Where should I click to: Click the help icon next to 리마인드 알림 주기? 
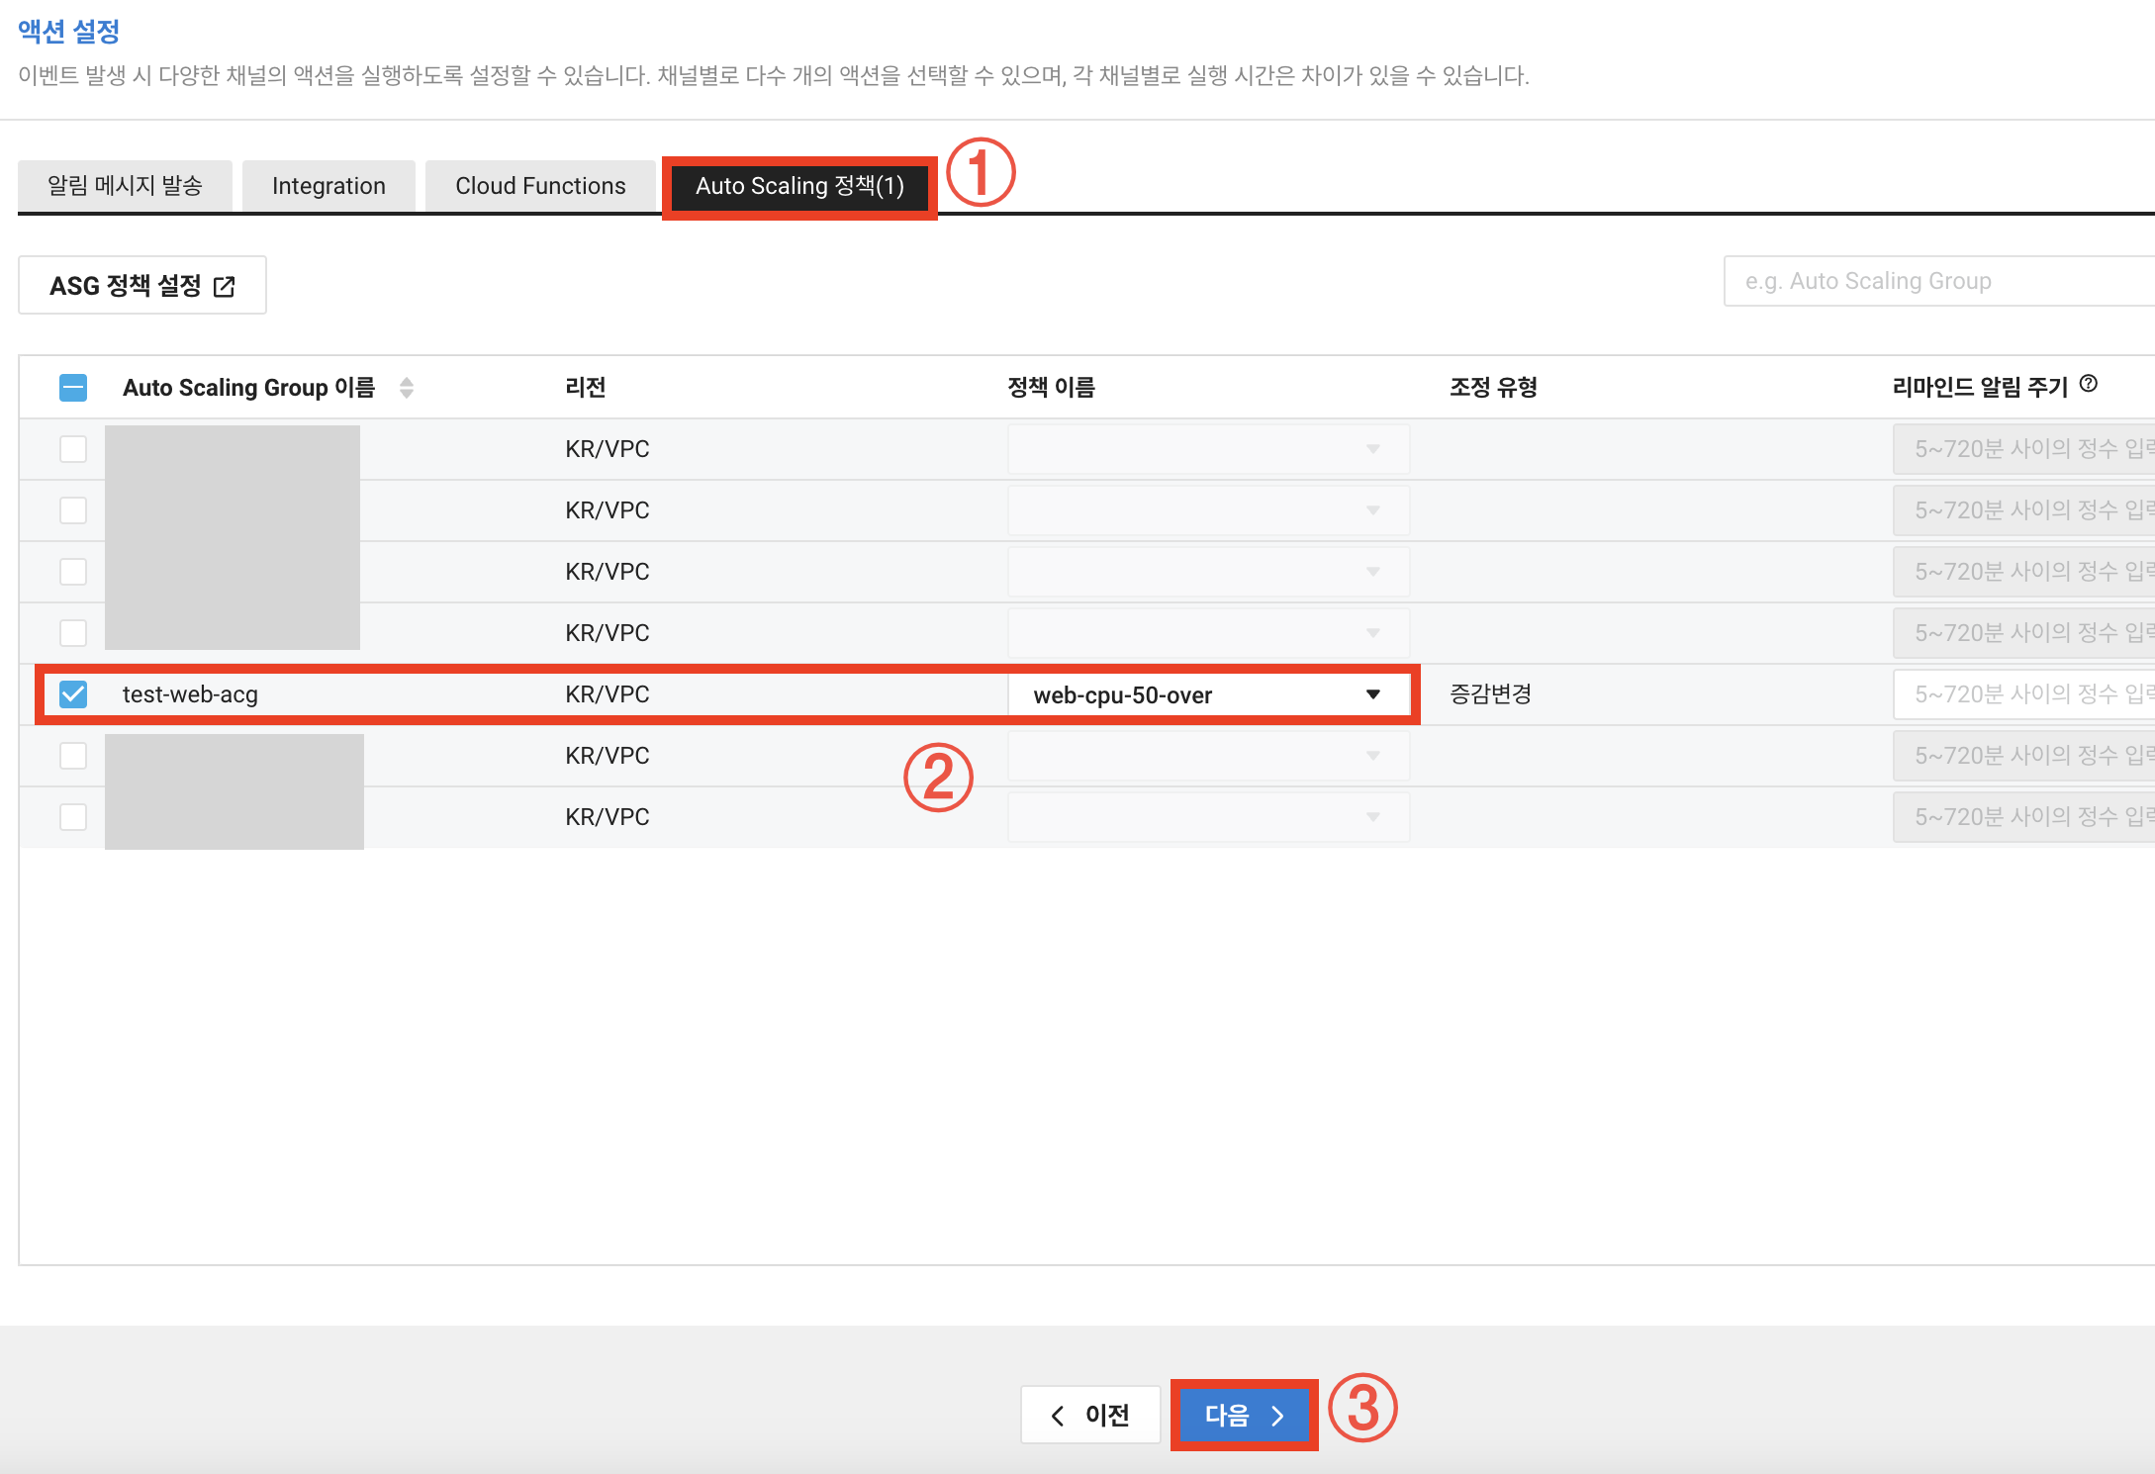(x=2088, y=384)
